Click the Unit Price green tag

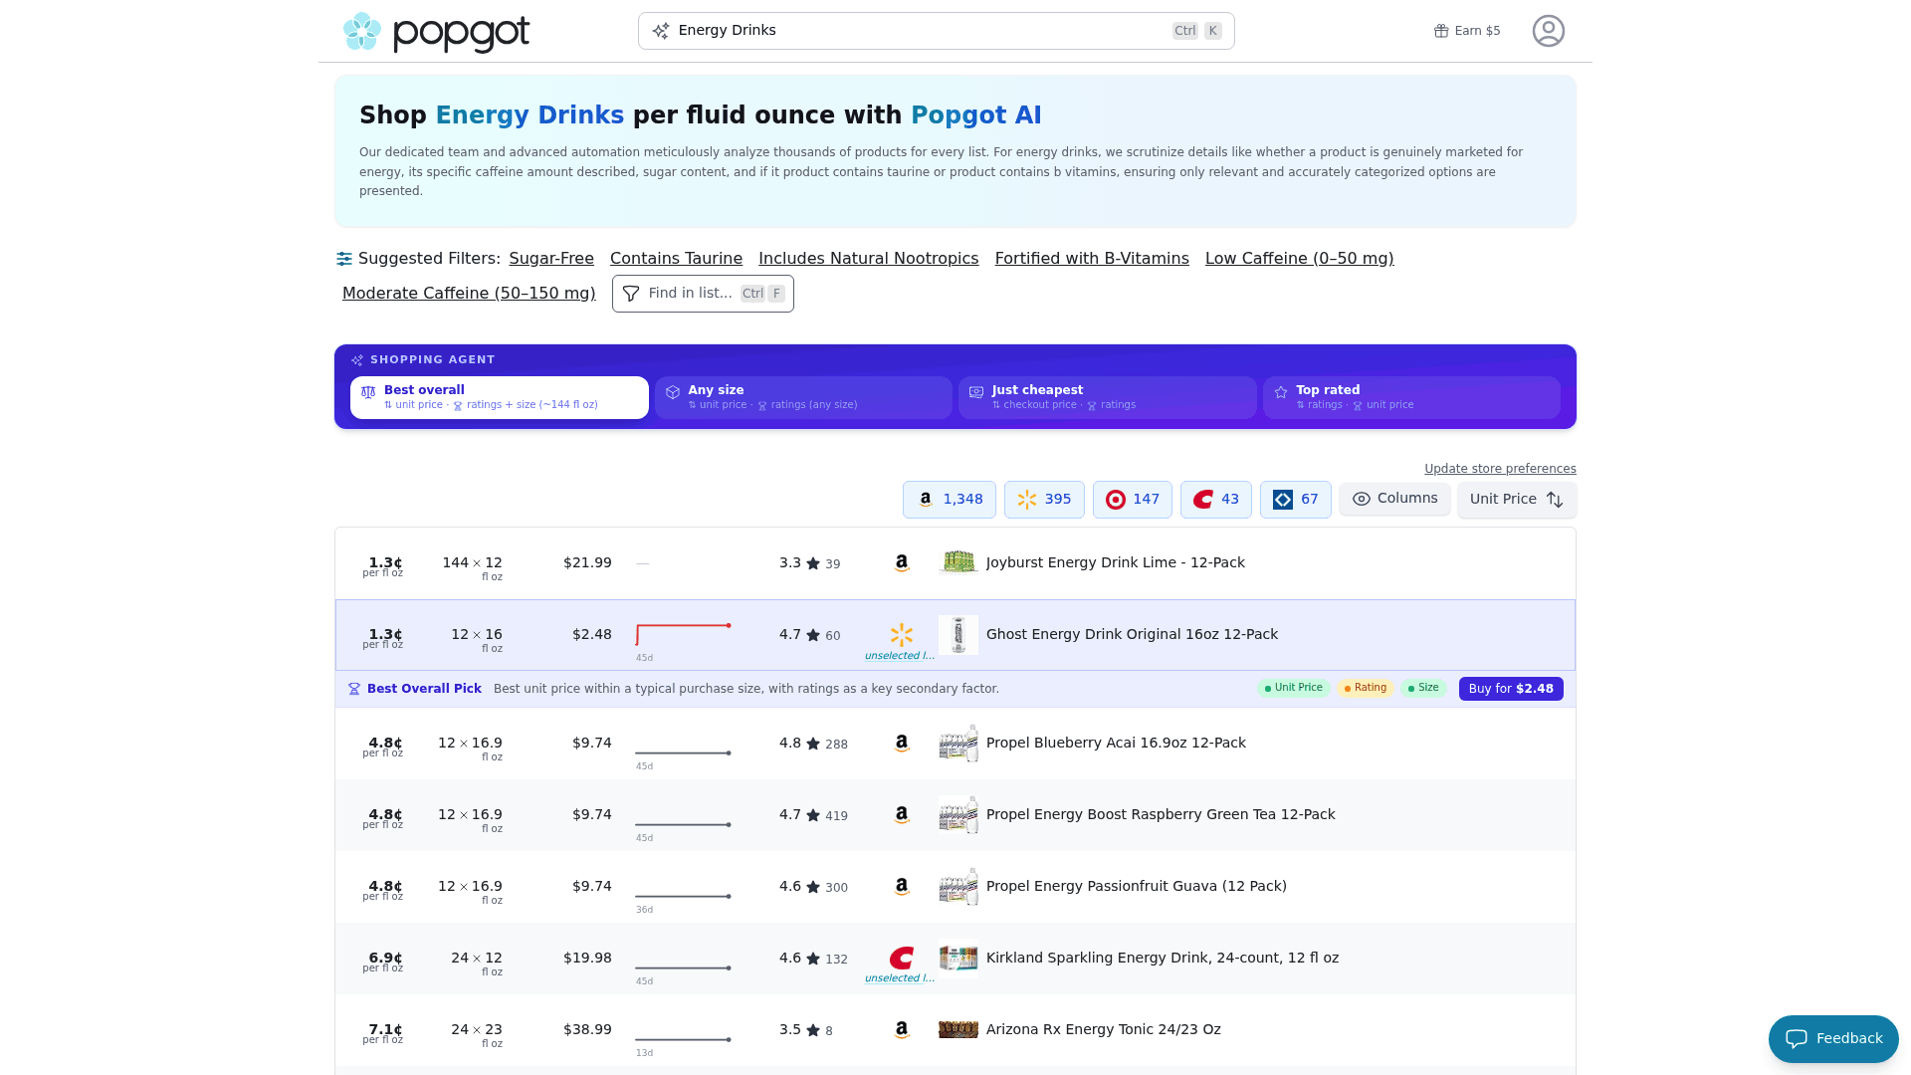pyautogui.click(x=1293, y=688)
